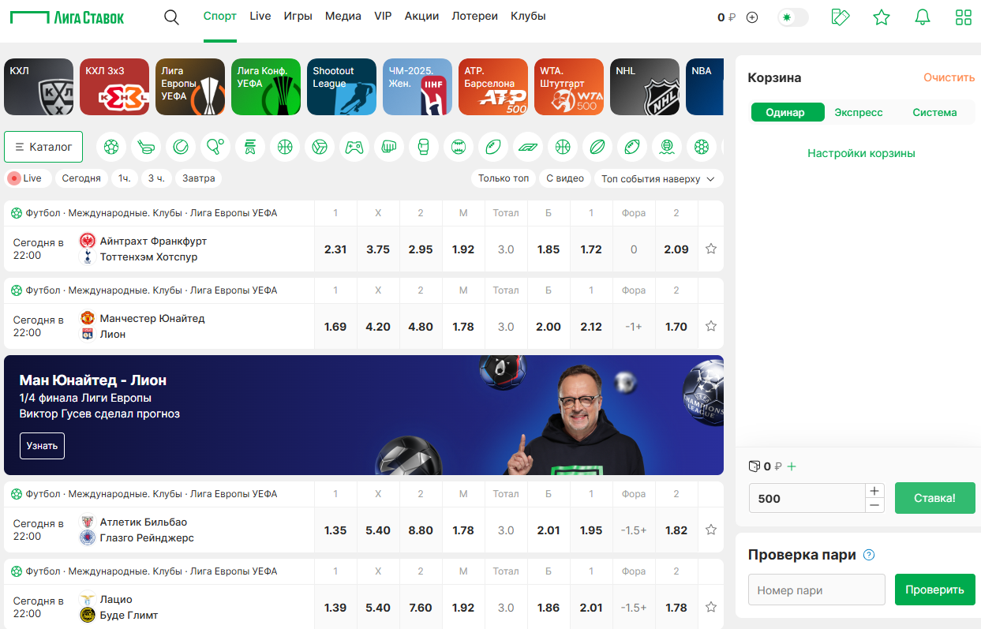981x629 pixels.
Task: Open the search magnifier icon
Action: click(171, 17)
